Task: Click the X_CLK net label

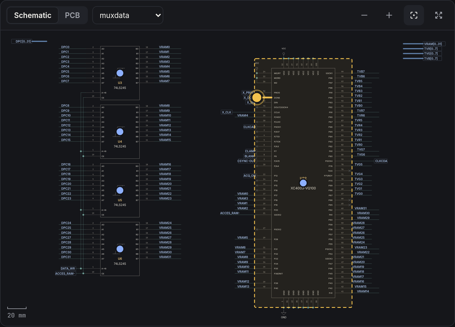Action: tap(227, 112)
